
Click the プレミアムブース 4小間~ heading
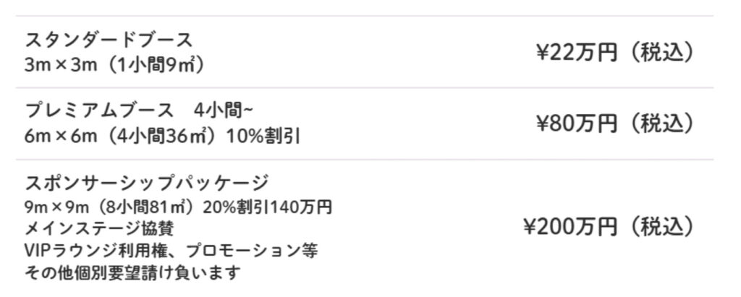click(139, 111)
